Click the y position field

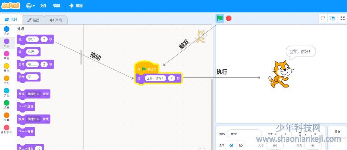(315, 134)
